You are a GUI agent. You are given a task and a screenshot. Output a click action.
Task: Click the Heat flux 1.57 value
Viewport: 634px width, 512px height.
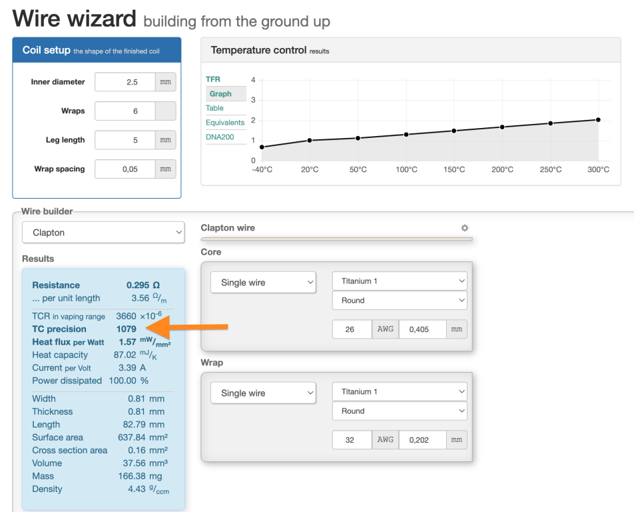(x=127, y=342)
